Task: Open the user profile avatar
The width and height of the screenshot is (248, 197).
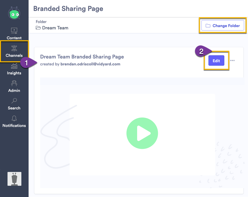Action: (x=14, y=179)
